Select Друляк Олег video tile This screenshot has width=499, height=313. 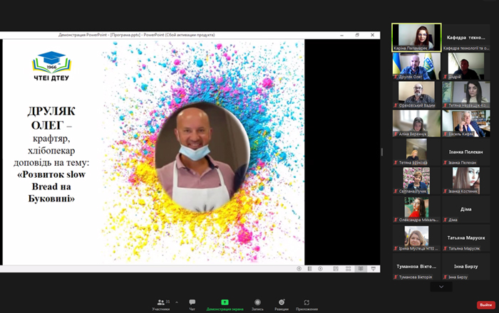(x=416, y=66)
